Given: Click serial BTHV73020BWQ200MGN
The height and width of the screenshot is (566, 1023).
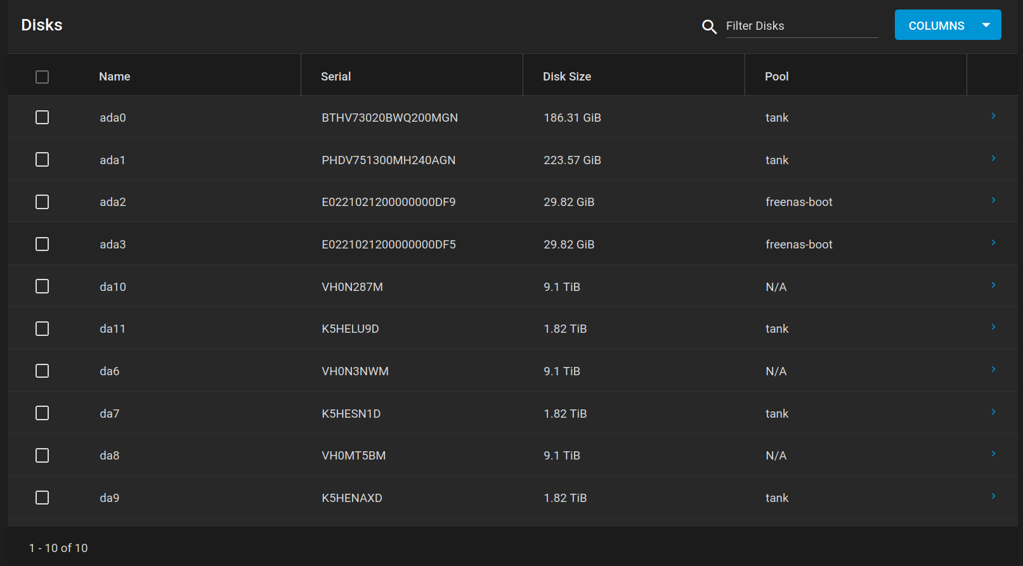Looking at the screenshot, I should point(390,118).
